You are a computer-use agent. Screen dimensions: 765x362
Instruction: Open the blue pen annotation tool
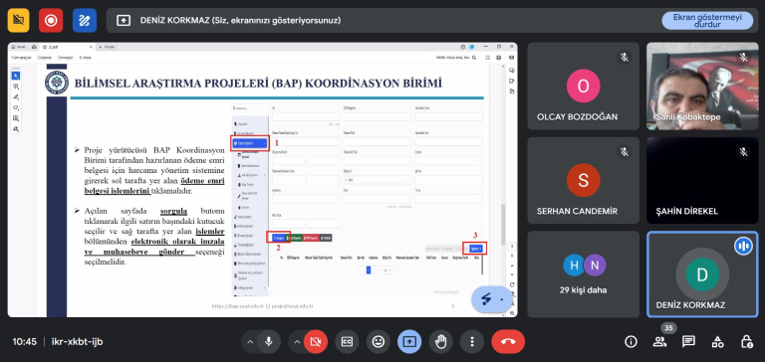point(85,21)
